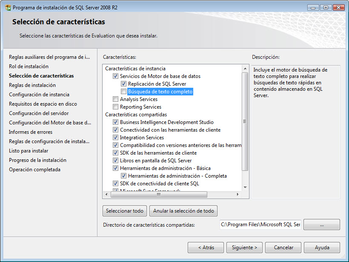Select step Configuración del servidor
The height and width of the screenshot is (262, 349).
coord(39,113)
